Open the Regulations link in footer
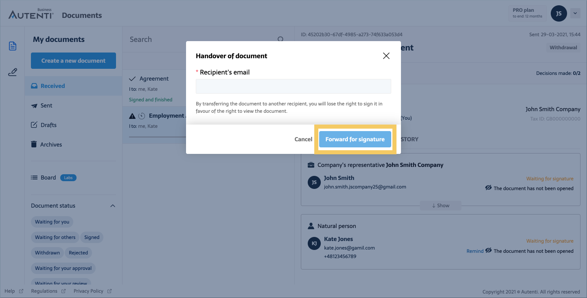The height and width of the screenshot is (298, 587). click(48, 291)
